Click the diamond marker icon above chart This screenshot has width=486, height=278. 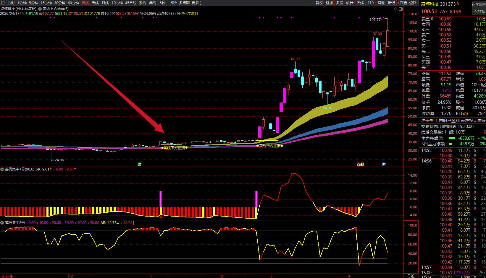(x=395, y=9)
